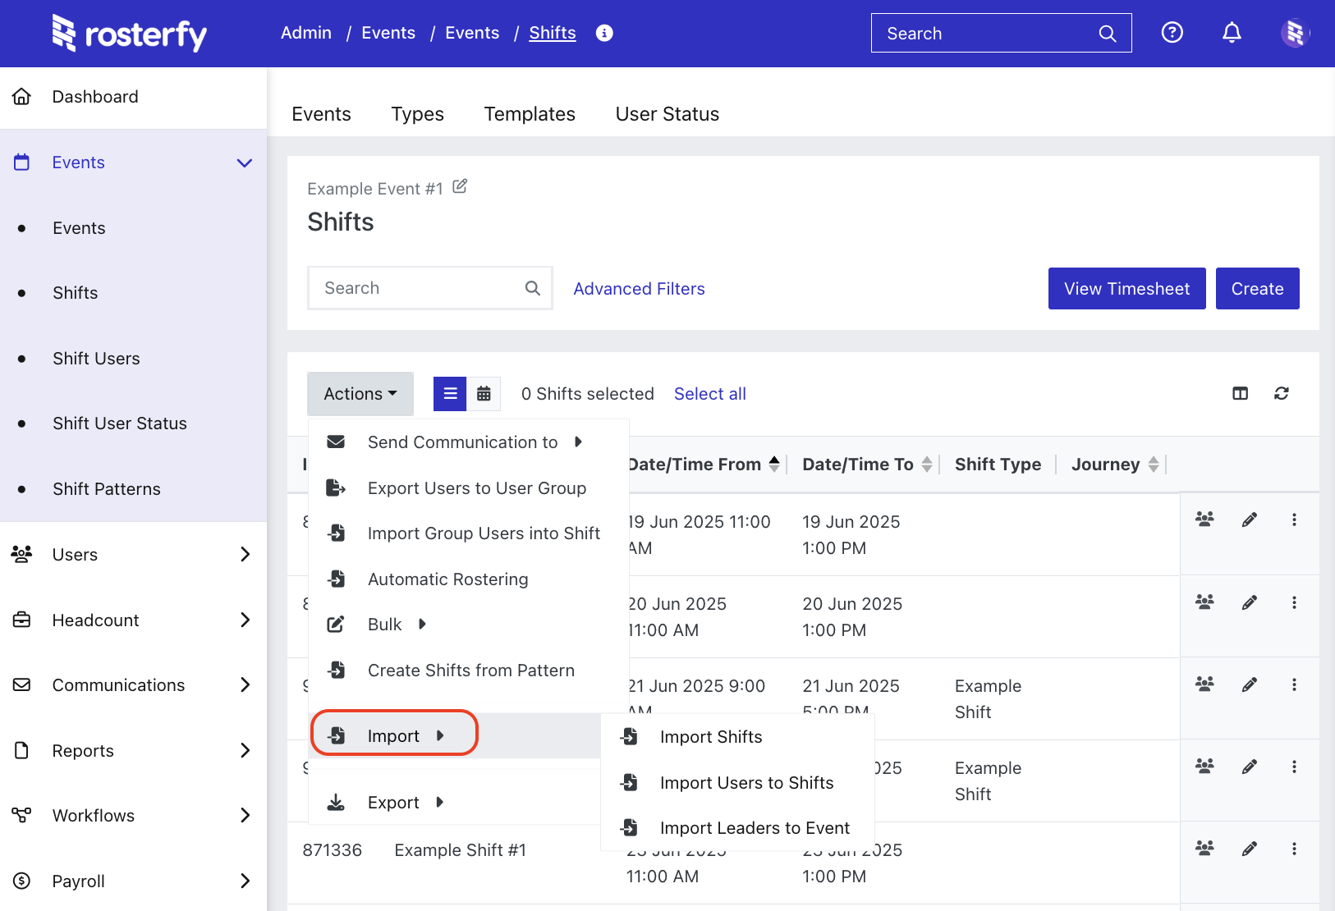This screenshot has width=1335, height=911.
Task: Open more options for 21 Jun 2025 shift
Action: click(x=1294, y=684)
